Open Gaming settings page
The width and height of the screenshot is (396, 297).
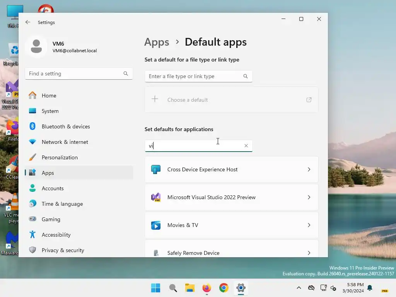(x=79, y=219)
